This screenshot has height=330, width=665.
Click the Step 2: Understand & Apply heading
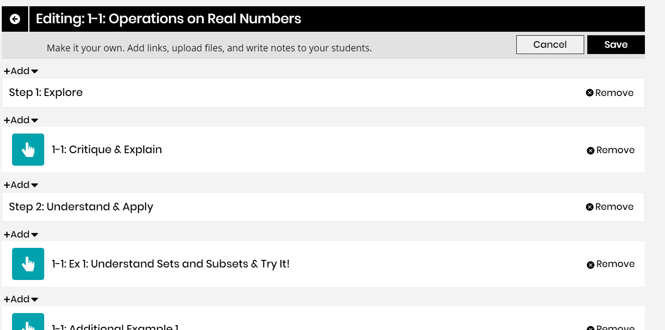tap(81, 207)
